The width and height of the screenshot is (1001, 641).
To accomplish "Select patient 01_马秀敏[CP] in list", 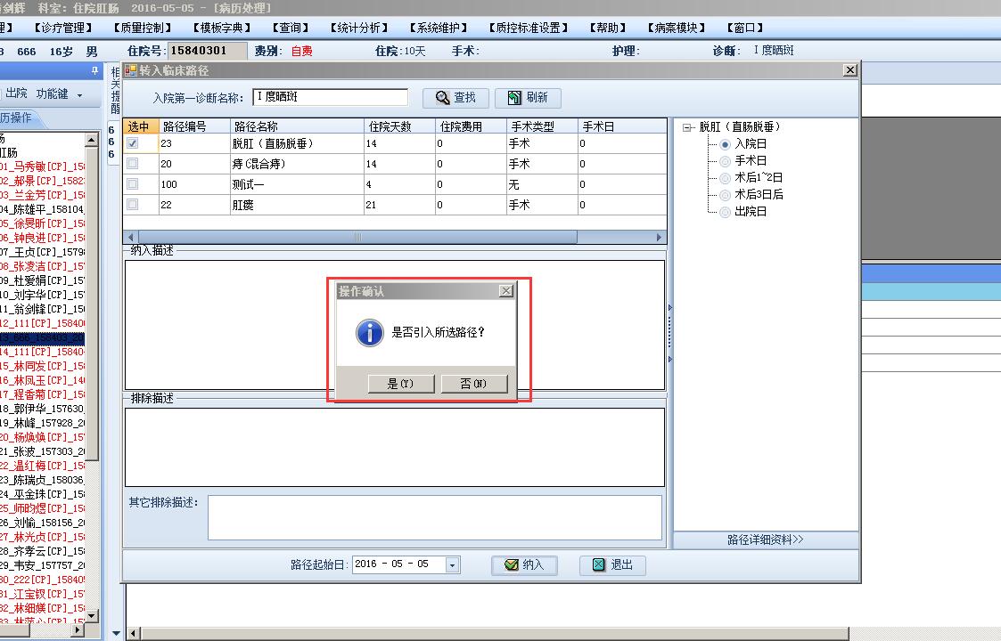I will tap(42, 166).
